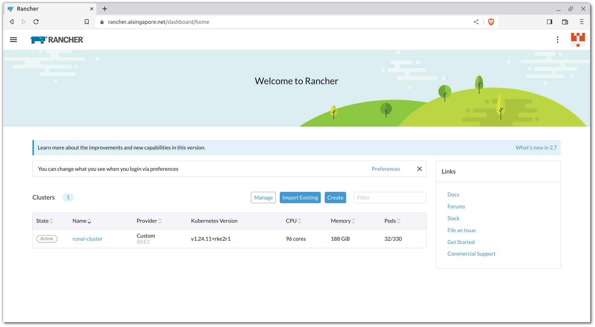Image resolution: width=595 pixels, height=327 pixels.
Task: Click the Active state badge
Action: 47,239
